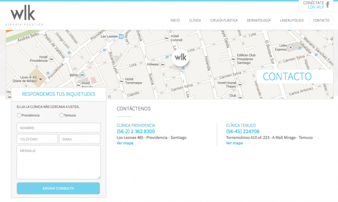Viewport: 338px width, 202px height.
Task: Go to the Dermatología section
Action: click(x=258, y=20)
